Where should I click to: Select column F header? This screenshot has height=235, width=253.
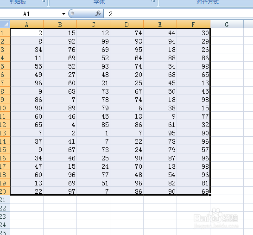tap(194, 25)
